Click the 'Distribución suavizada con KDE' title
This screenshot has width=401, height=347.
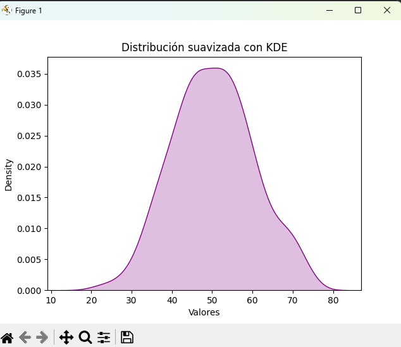pos(204,48)
